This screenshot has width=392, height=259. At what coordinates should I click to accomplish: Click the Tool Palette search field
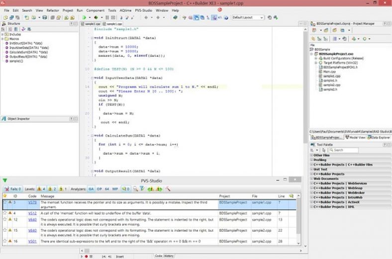(343, 150)
